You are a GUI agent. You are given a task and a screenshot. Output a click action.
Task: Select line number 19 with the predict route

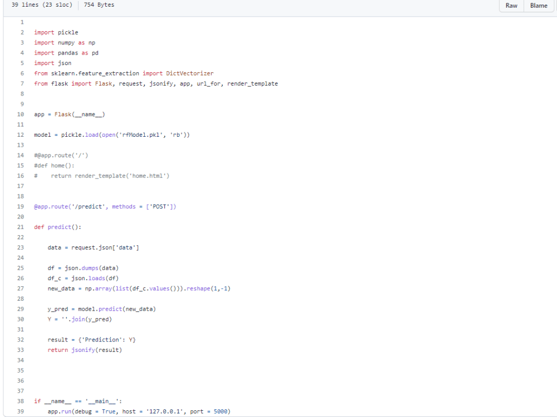tap(20, 206)
